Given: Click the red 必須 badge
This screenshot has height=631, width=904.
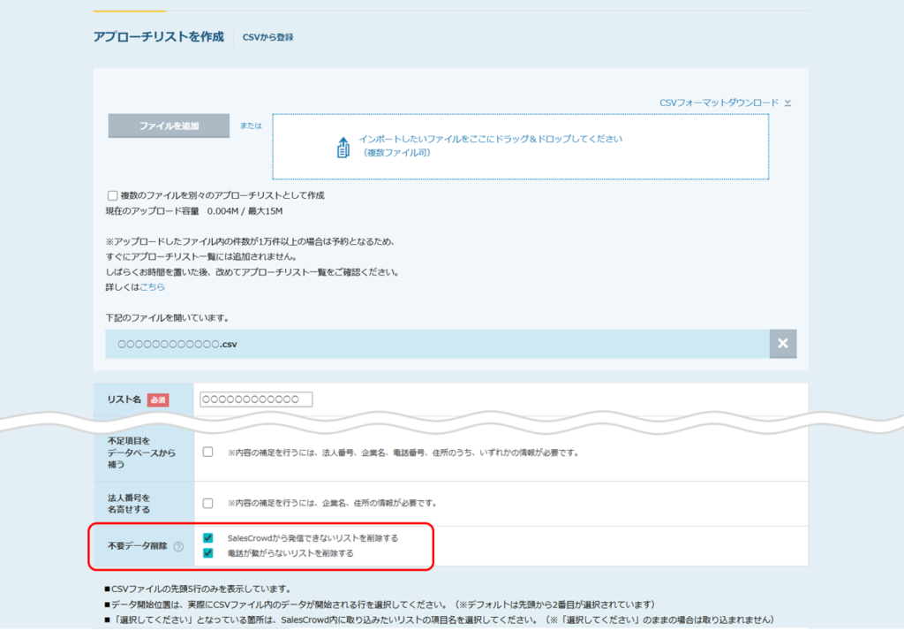Looking at the screenshot, I should (x=158, y=400).
